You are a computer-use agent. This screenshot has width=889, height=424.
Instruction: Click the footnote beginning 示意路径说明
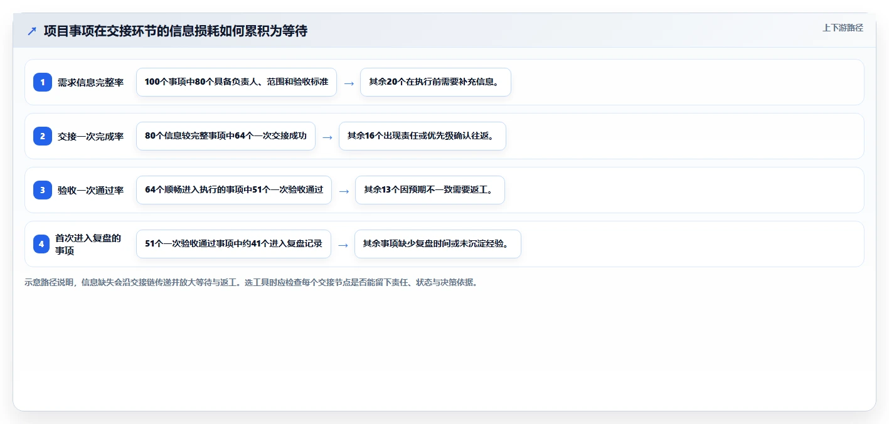coord(251,282)
